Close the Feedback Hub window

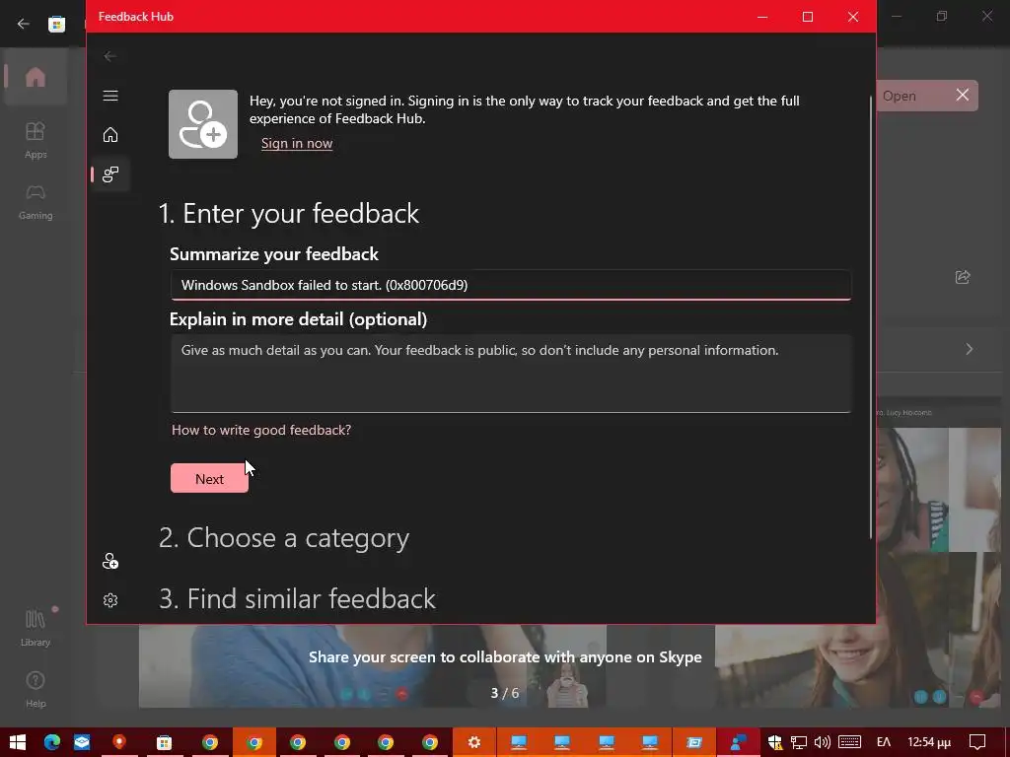coord(853,17)
